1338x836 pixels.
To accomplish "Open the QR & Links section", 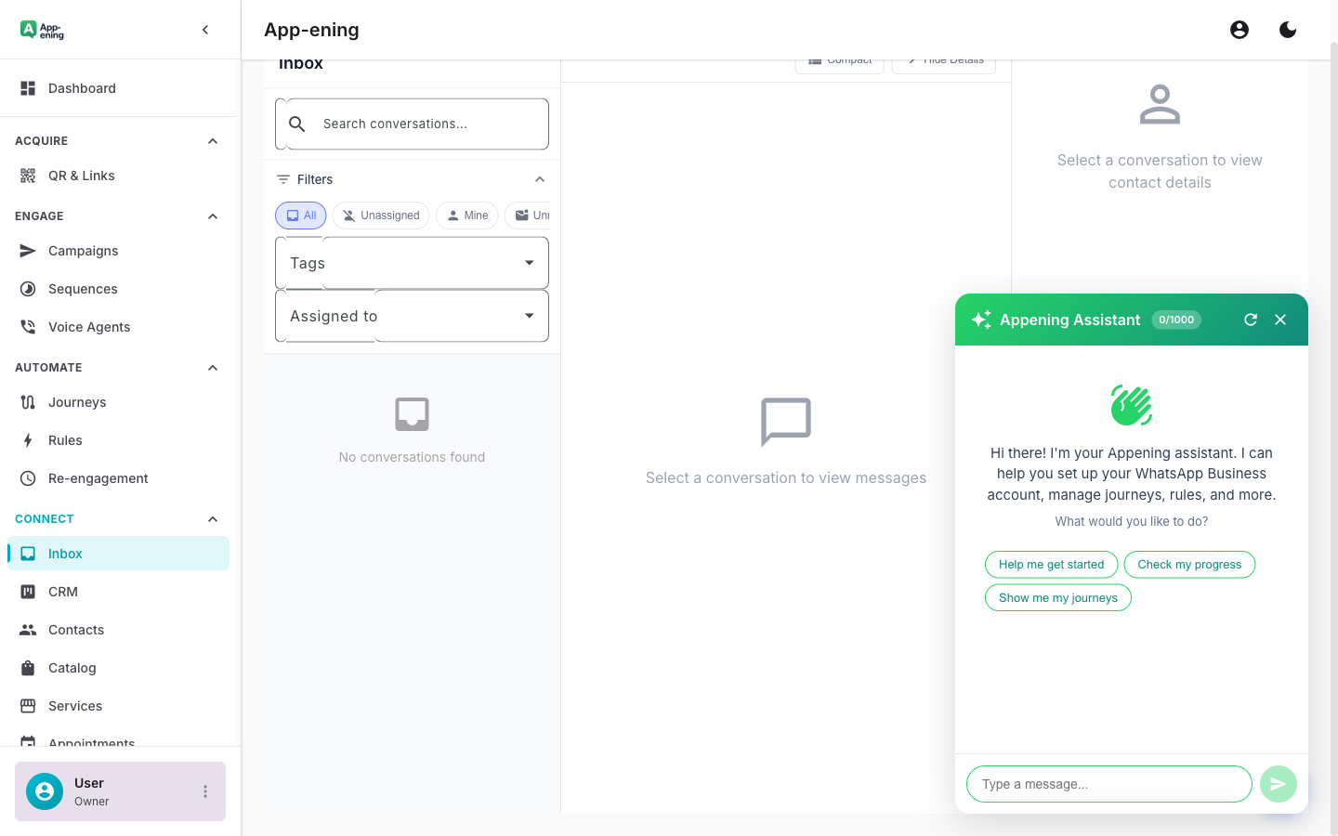I will point(81,175).
